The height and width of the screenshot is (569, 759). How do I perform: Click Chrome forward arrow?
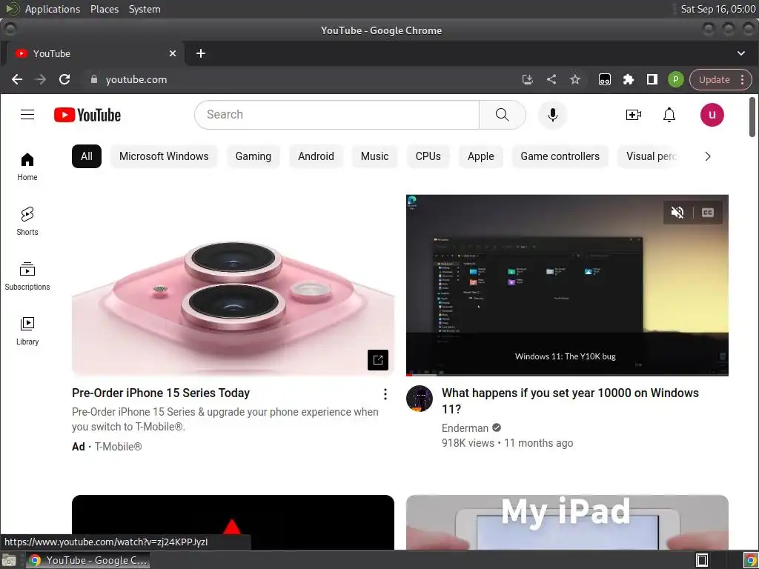(x=41, y=79)
